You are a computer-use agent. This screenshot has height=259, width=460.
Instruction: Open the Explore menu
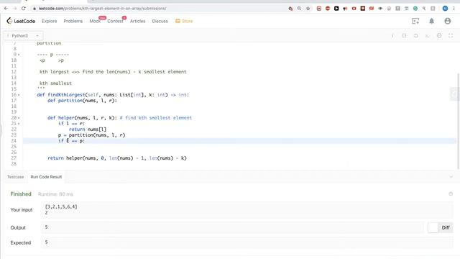pyautogui.click(x=50, y=21)
